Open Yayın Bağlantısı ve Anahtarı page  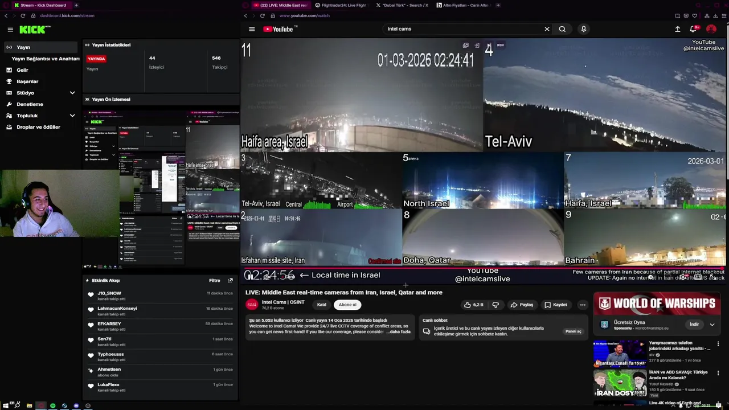pos(46,59)
